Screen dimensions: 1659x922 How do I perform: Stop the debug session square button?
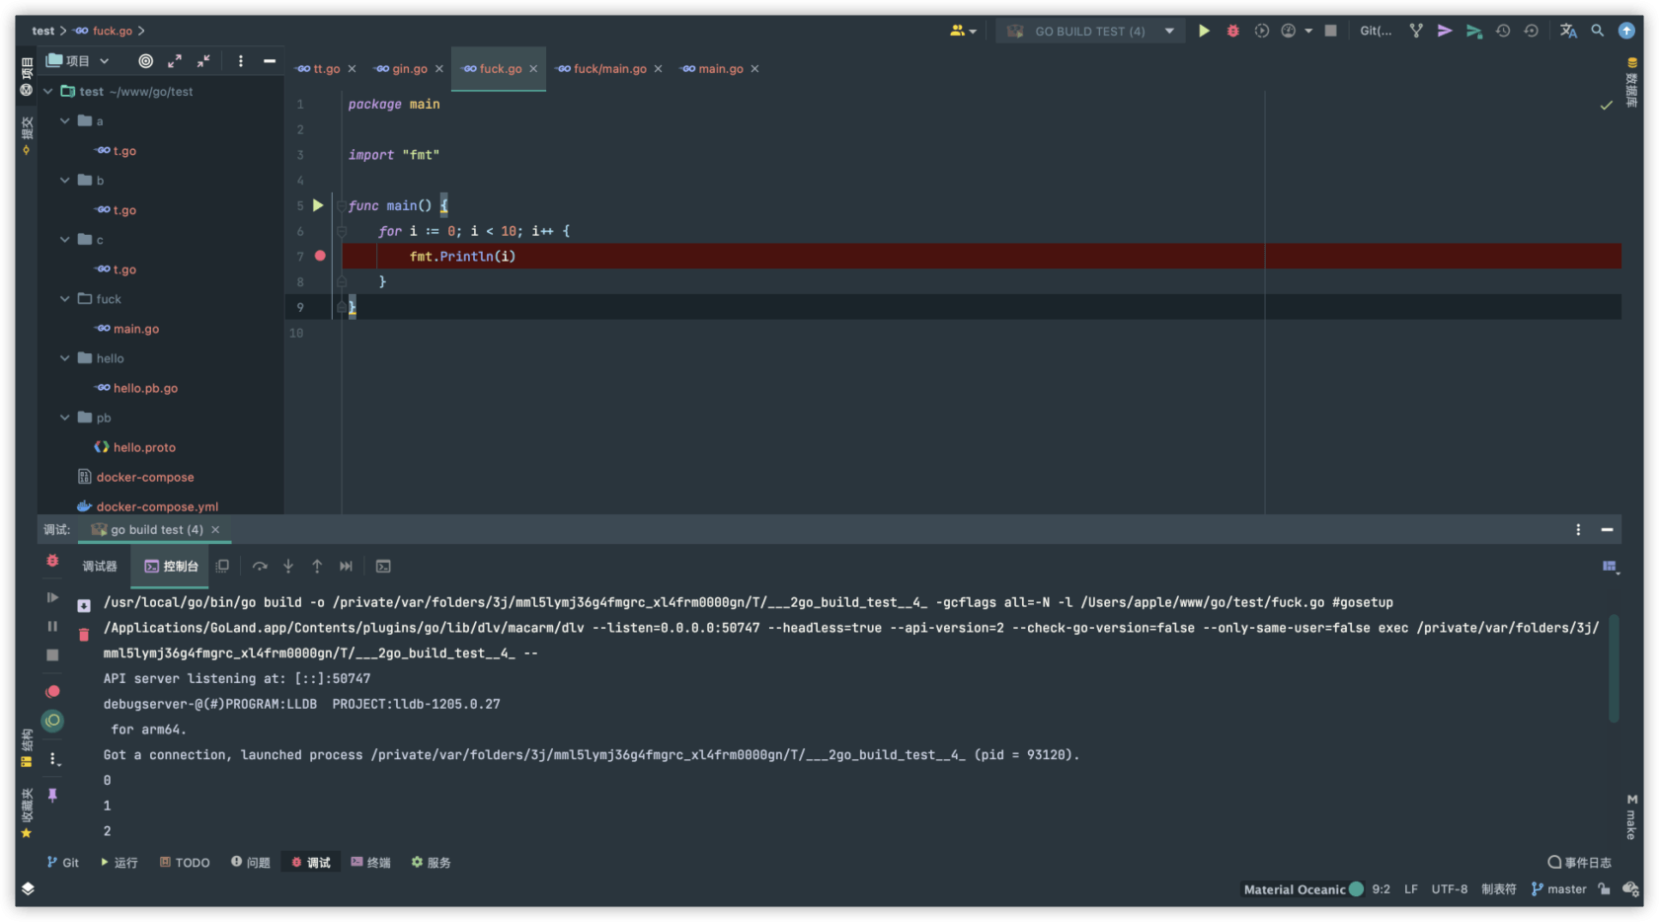point(52,654)
